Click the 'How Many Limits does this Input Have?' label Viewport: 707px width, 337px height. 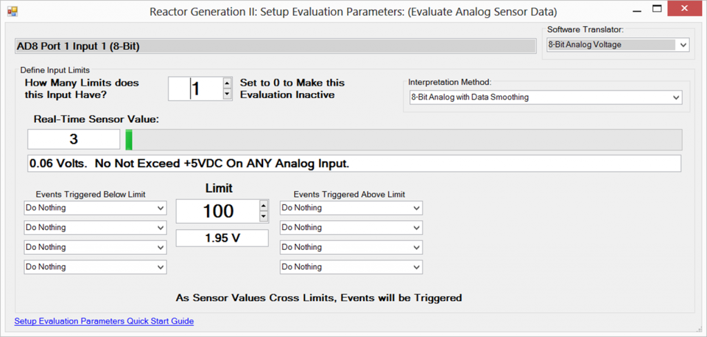pyautogui.click(x=81, y=89)
